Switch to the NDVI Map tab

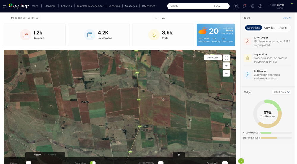coord(52,155)
